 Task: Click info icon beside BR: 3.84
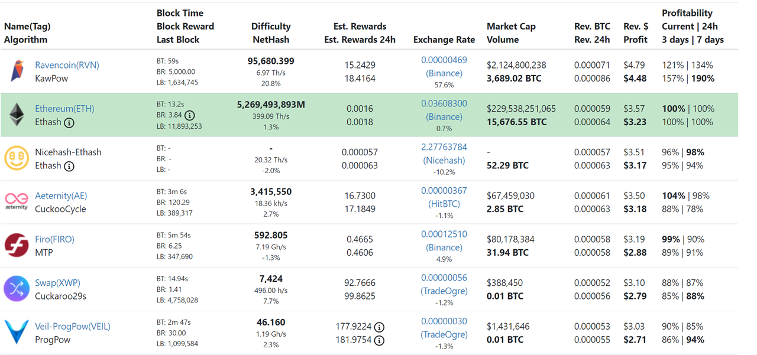click(189, 115)
